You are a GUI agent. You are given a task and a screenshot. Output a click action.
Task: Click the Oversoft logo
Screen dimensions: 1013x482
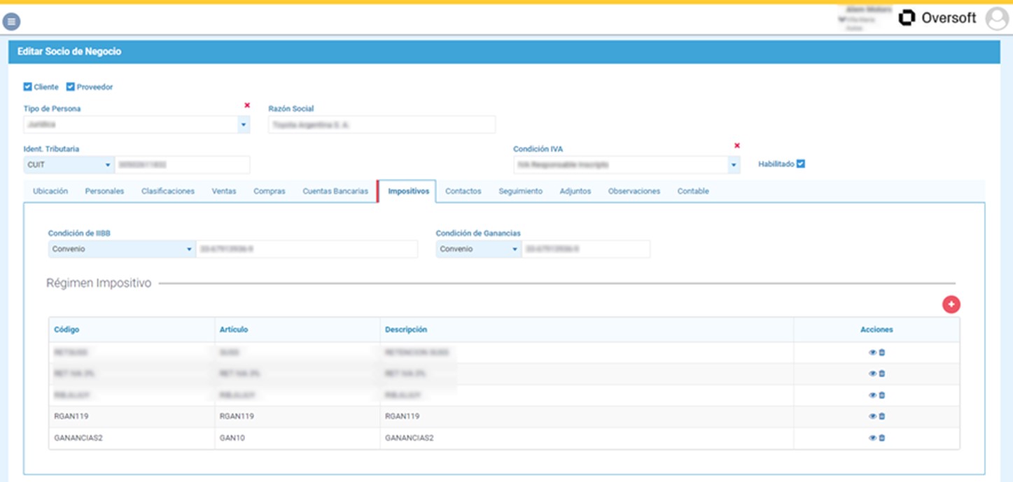click(x=937, y=18)
